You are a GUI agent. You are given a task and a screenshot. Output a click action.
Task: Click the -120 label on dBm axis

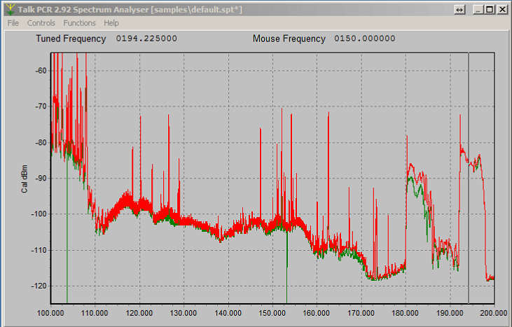(39, 286)
